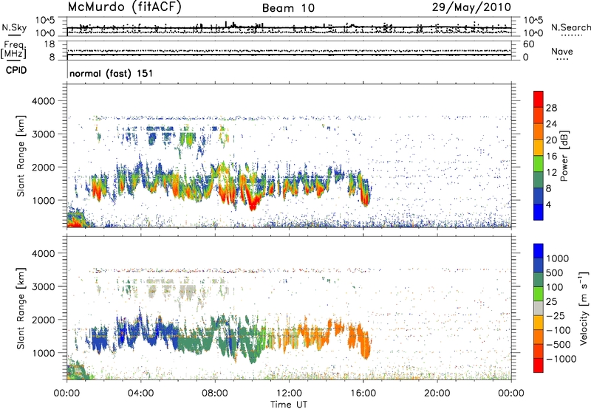Click the Beam 10 label
591x409 pixels.
288,8
